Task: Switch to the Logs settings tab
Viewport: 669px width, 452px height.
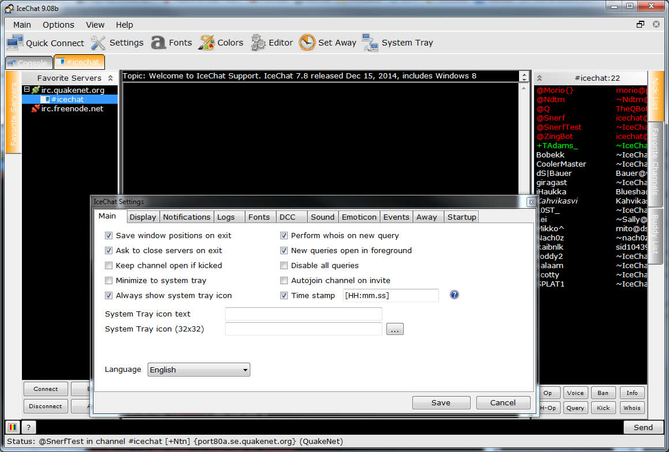Action: coord(230,217)
